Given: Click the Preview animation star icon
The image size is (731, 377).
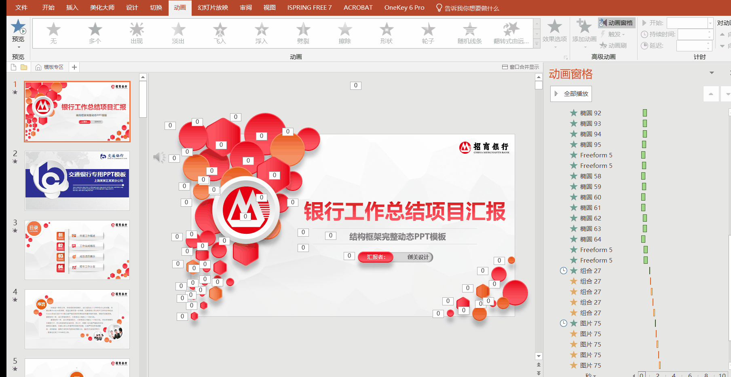Looking at the screenshot, I should click(18, 27).
